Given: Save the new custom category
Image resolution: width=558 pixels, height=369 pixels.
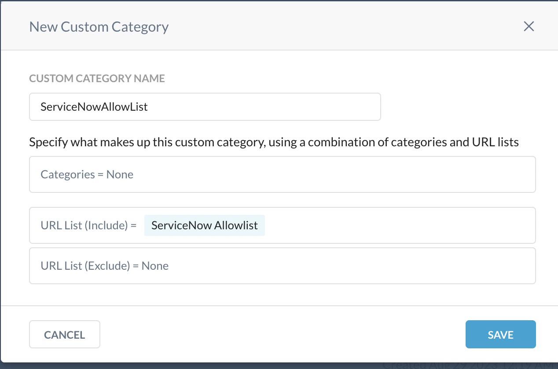Looking at the screenshot, I should pyautogui.click(x=500, y=334).
